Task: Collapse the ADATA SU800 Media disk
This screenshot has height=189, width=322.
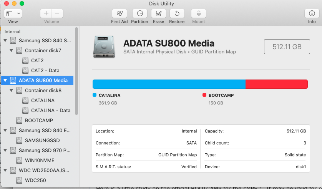Action: click(x=5, y=80)
